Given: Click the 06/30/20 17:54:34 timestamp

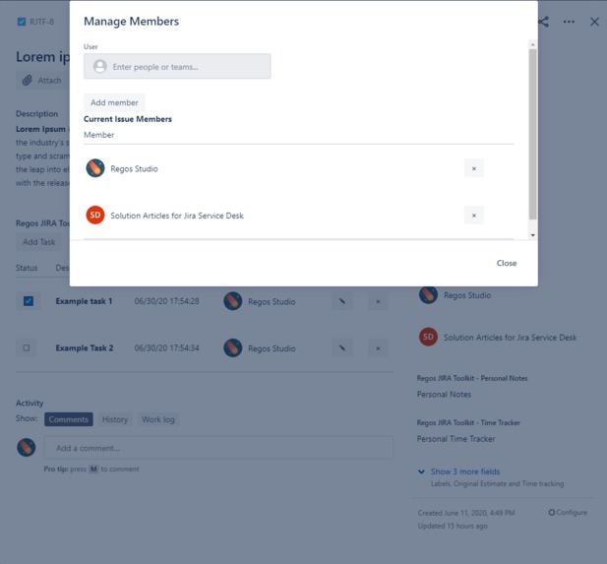Looking at the screenshot, I should [x=167, y=348].
